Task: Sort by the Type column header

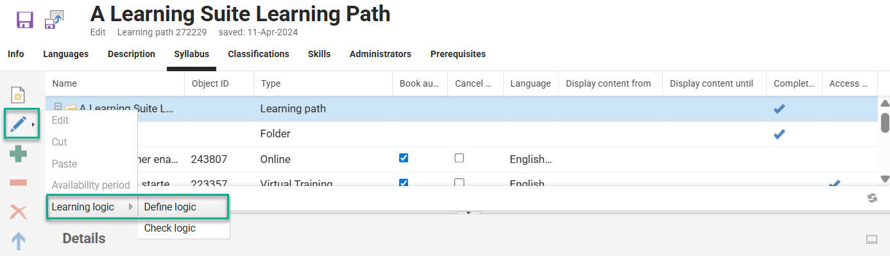Action: click(x=323, y=83)
